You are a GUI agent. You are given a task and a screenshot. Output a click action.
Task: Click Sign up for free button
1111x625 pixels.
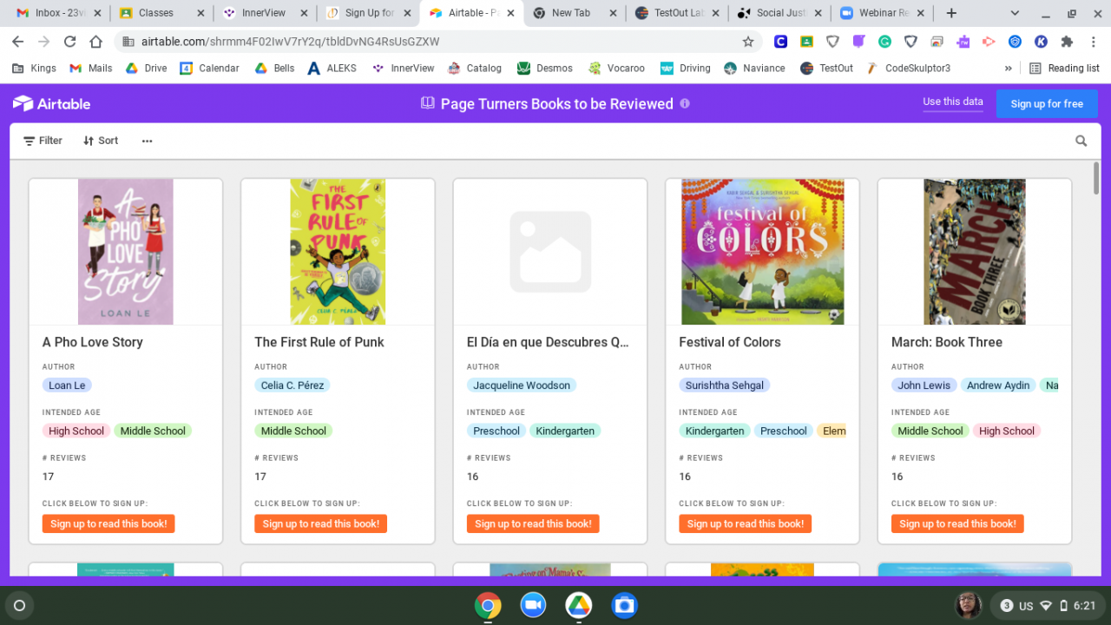tap(1047, 103)
